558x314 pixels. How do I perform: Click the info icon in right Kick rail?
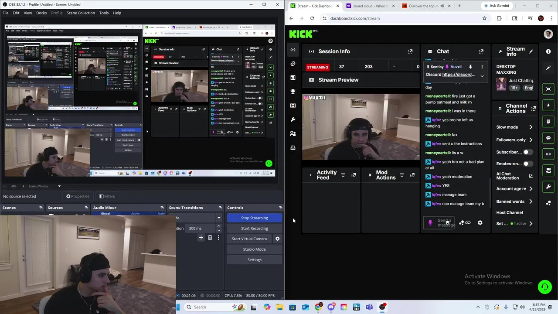(548, 51)
